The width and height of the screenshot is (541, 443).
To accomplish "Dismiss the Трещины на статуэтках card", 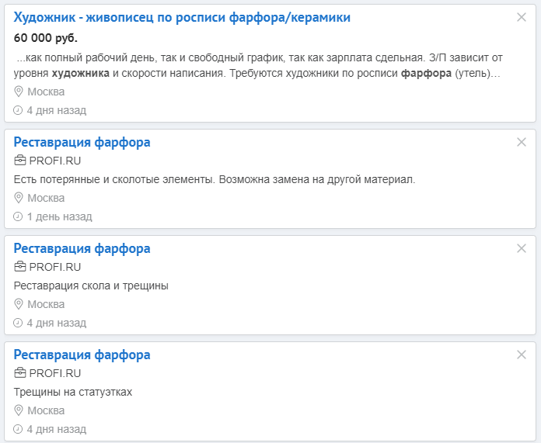I will pyautogui.click(x=522, y=355).
